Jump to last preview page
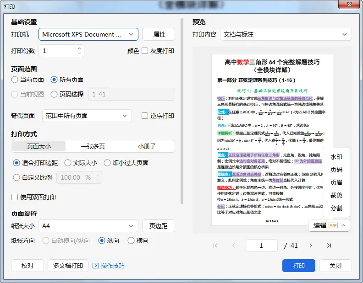 (329, 246)
